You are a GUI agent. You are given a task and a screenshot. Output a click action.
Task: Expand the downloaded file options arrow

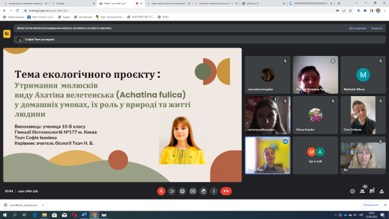coord(43,205)
